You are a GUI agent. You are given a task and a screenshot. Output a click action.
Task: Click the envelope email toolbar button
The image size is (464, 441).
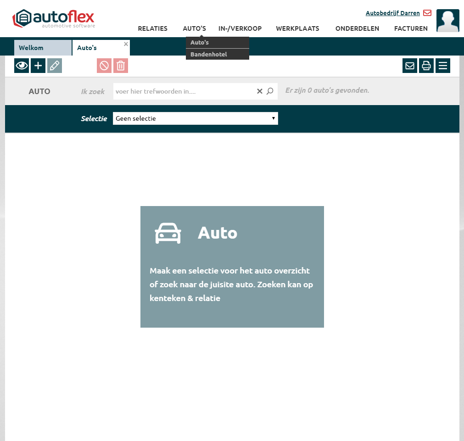tap(410, 66)
